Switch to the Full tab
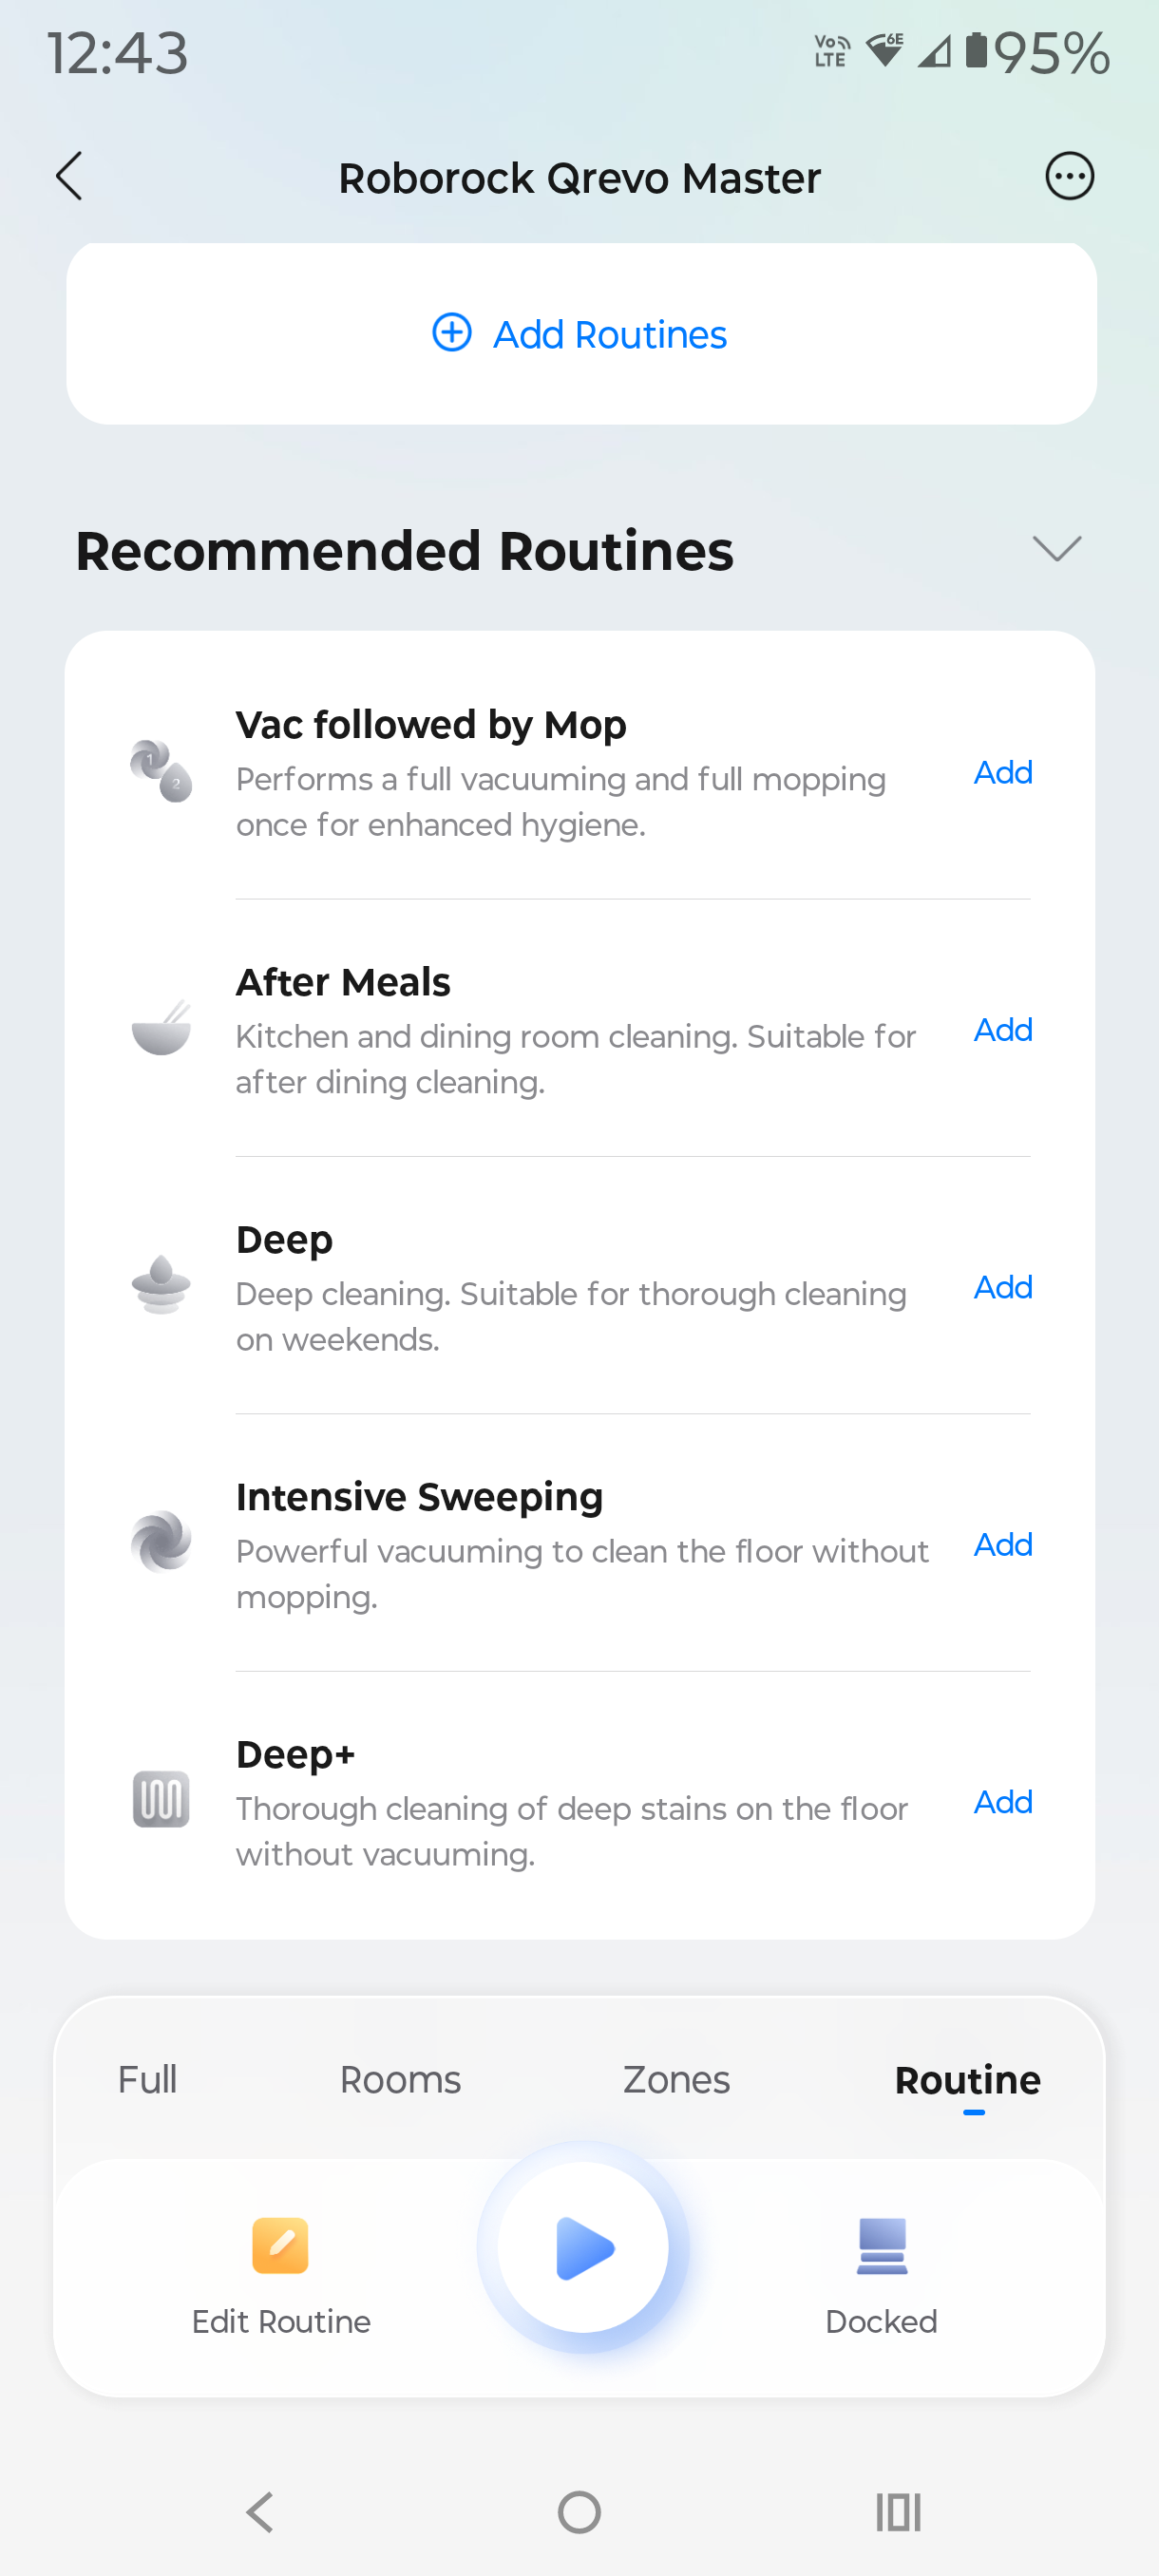1159x2576 pixels. tap(147, 2080)
